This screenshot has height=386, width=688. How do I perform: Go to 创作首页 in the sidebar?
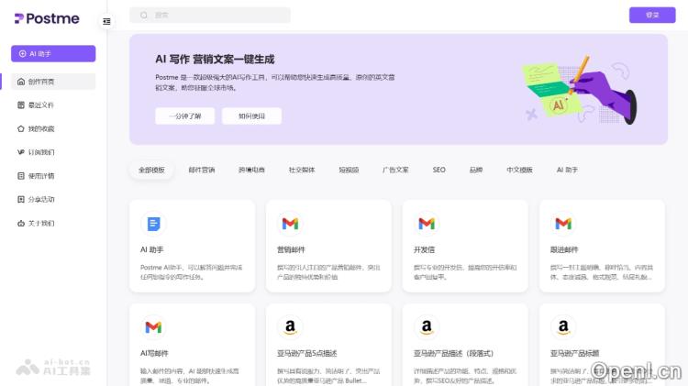53,82
